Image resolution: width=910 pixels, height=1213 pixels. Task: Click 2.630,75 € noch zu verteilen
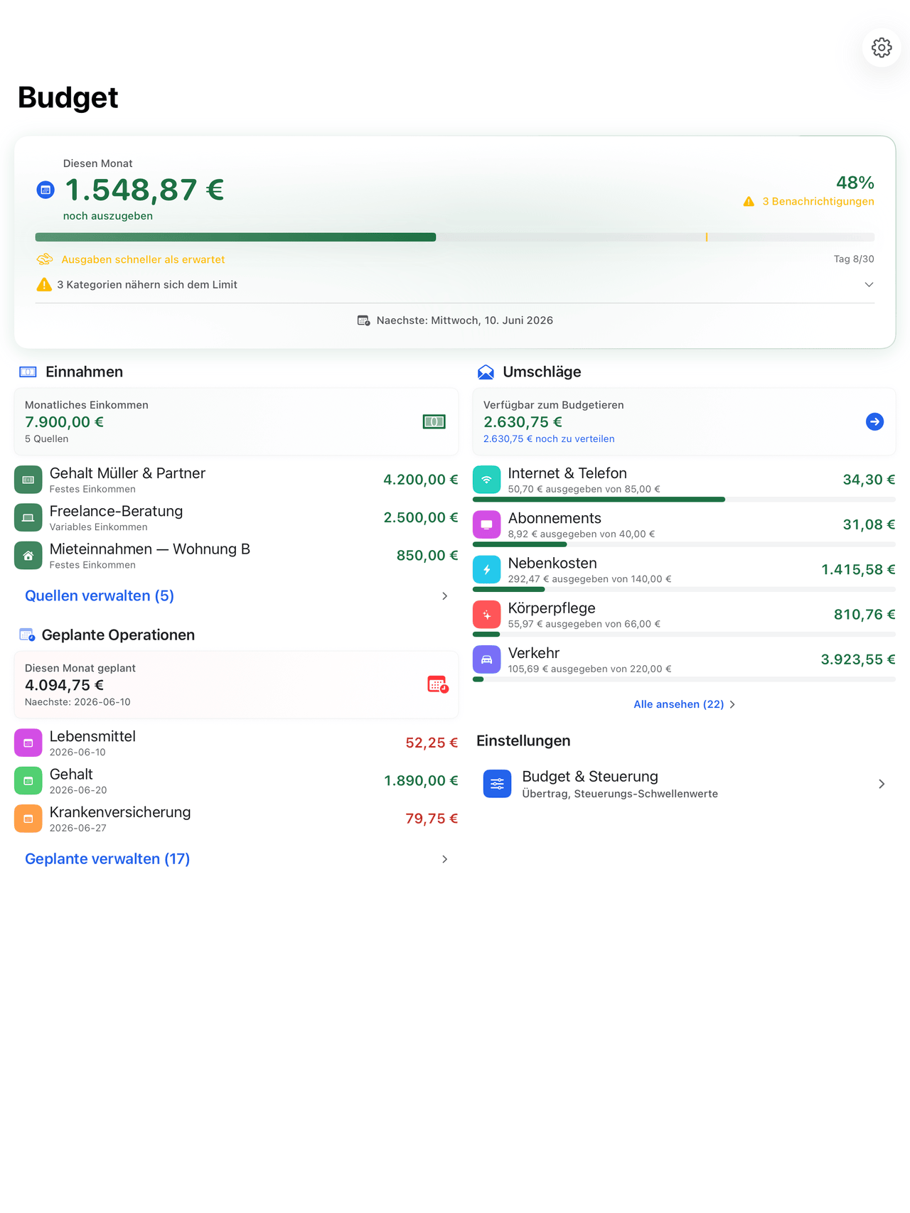(549, 438)
